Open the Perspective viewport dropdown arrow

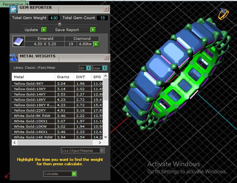point(27,4)
